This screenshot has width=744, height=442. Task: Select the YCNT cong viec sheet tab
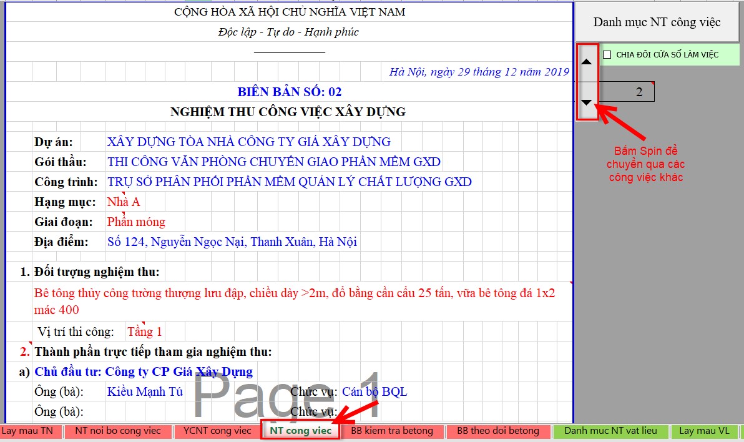pos(218,431)
